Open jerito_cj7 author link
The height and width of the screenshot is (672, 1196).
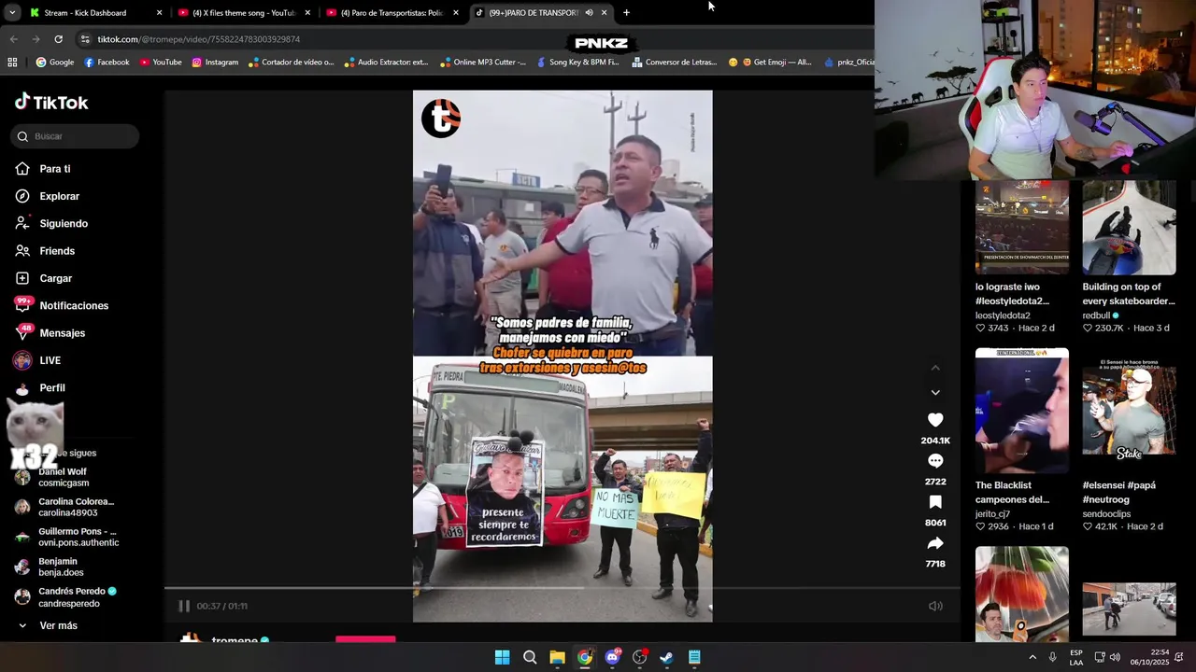coord(992,513)
